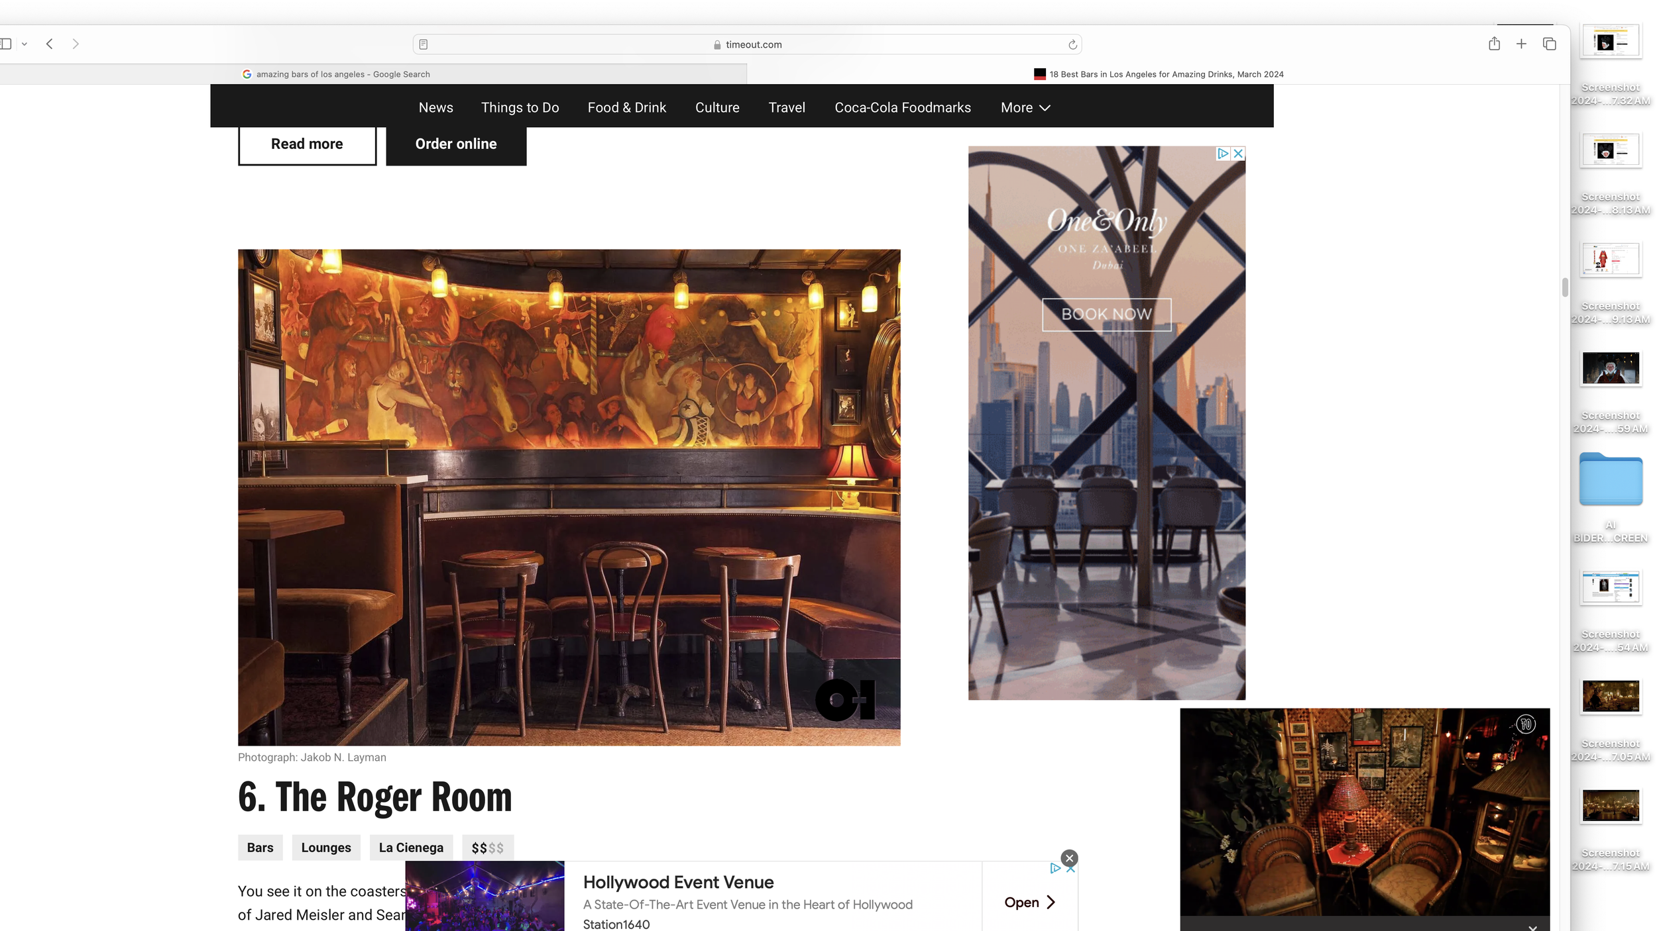Click the Read more button
This screenshot has height=931, width=1657.
(x=307, y=144)
